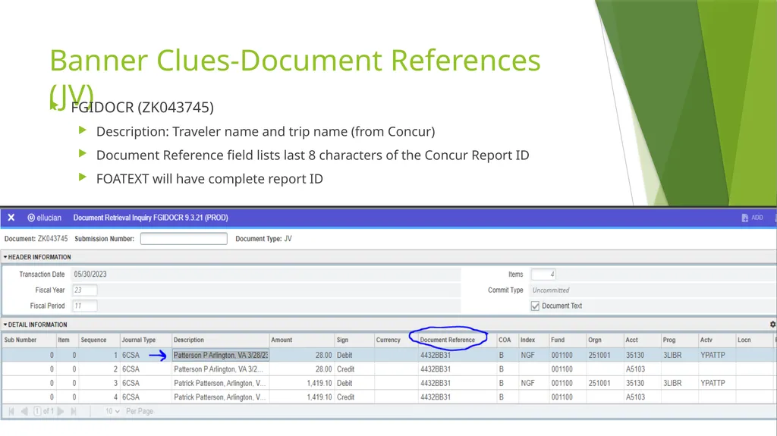
Task: Click the ADD page icon
Action: coord(744,218)
